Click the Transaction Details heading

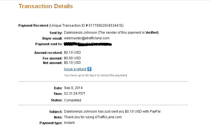(x=46, y=6)
